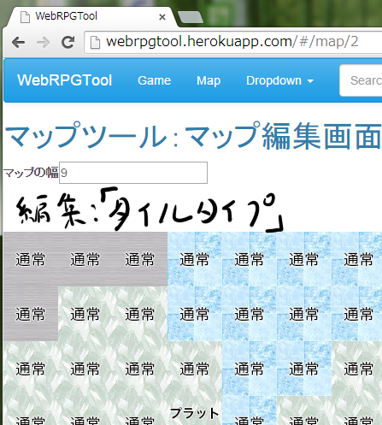
Task: Close the WebRPGTool browser tab
Action: [x=162, y=17]
